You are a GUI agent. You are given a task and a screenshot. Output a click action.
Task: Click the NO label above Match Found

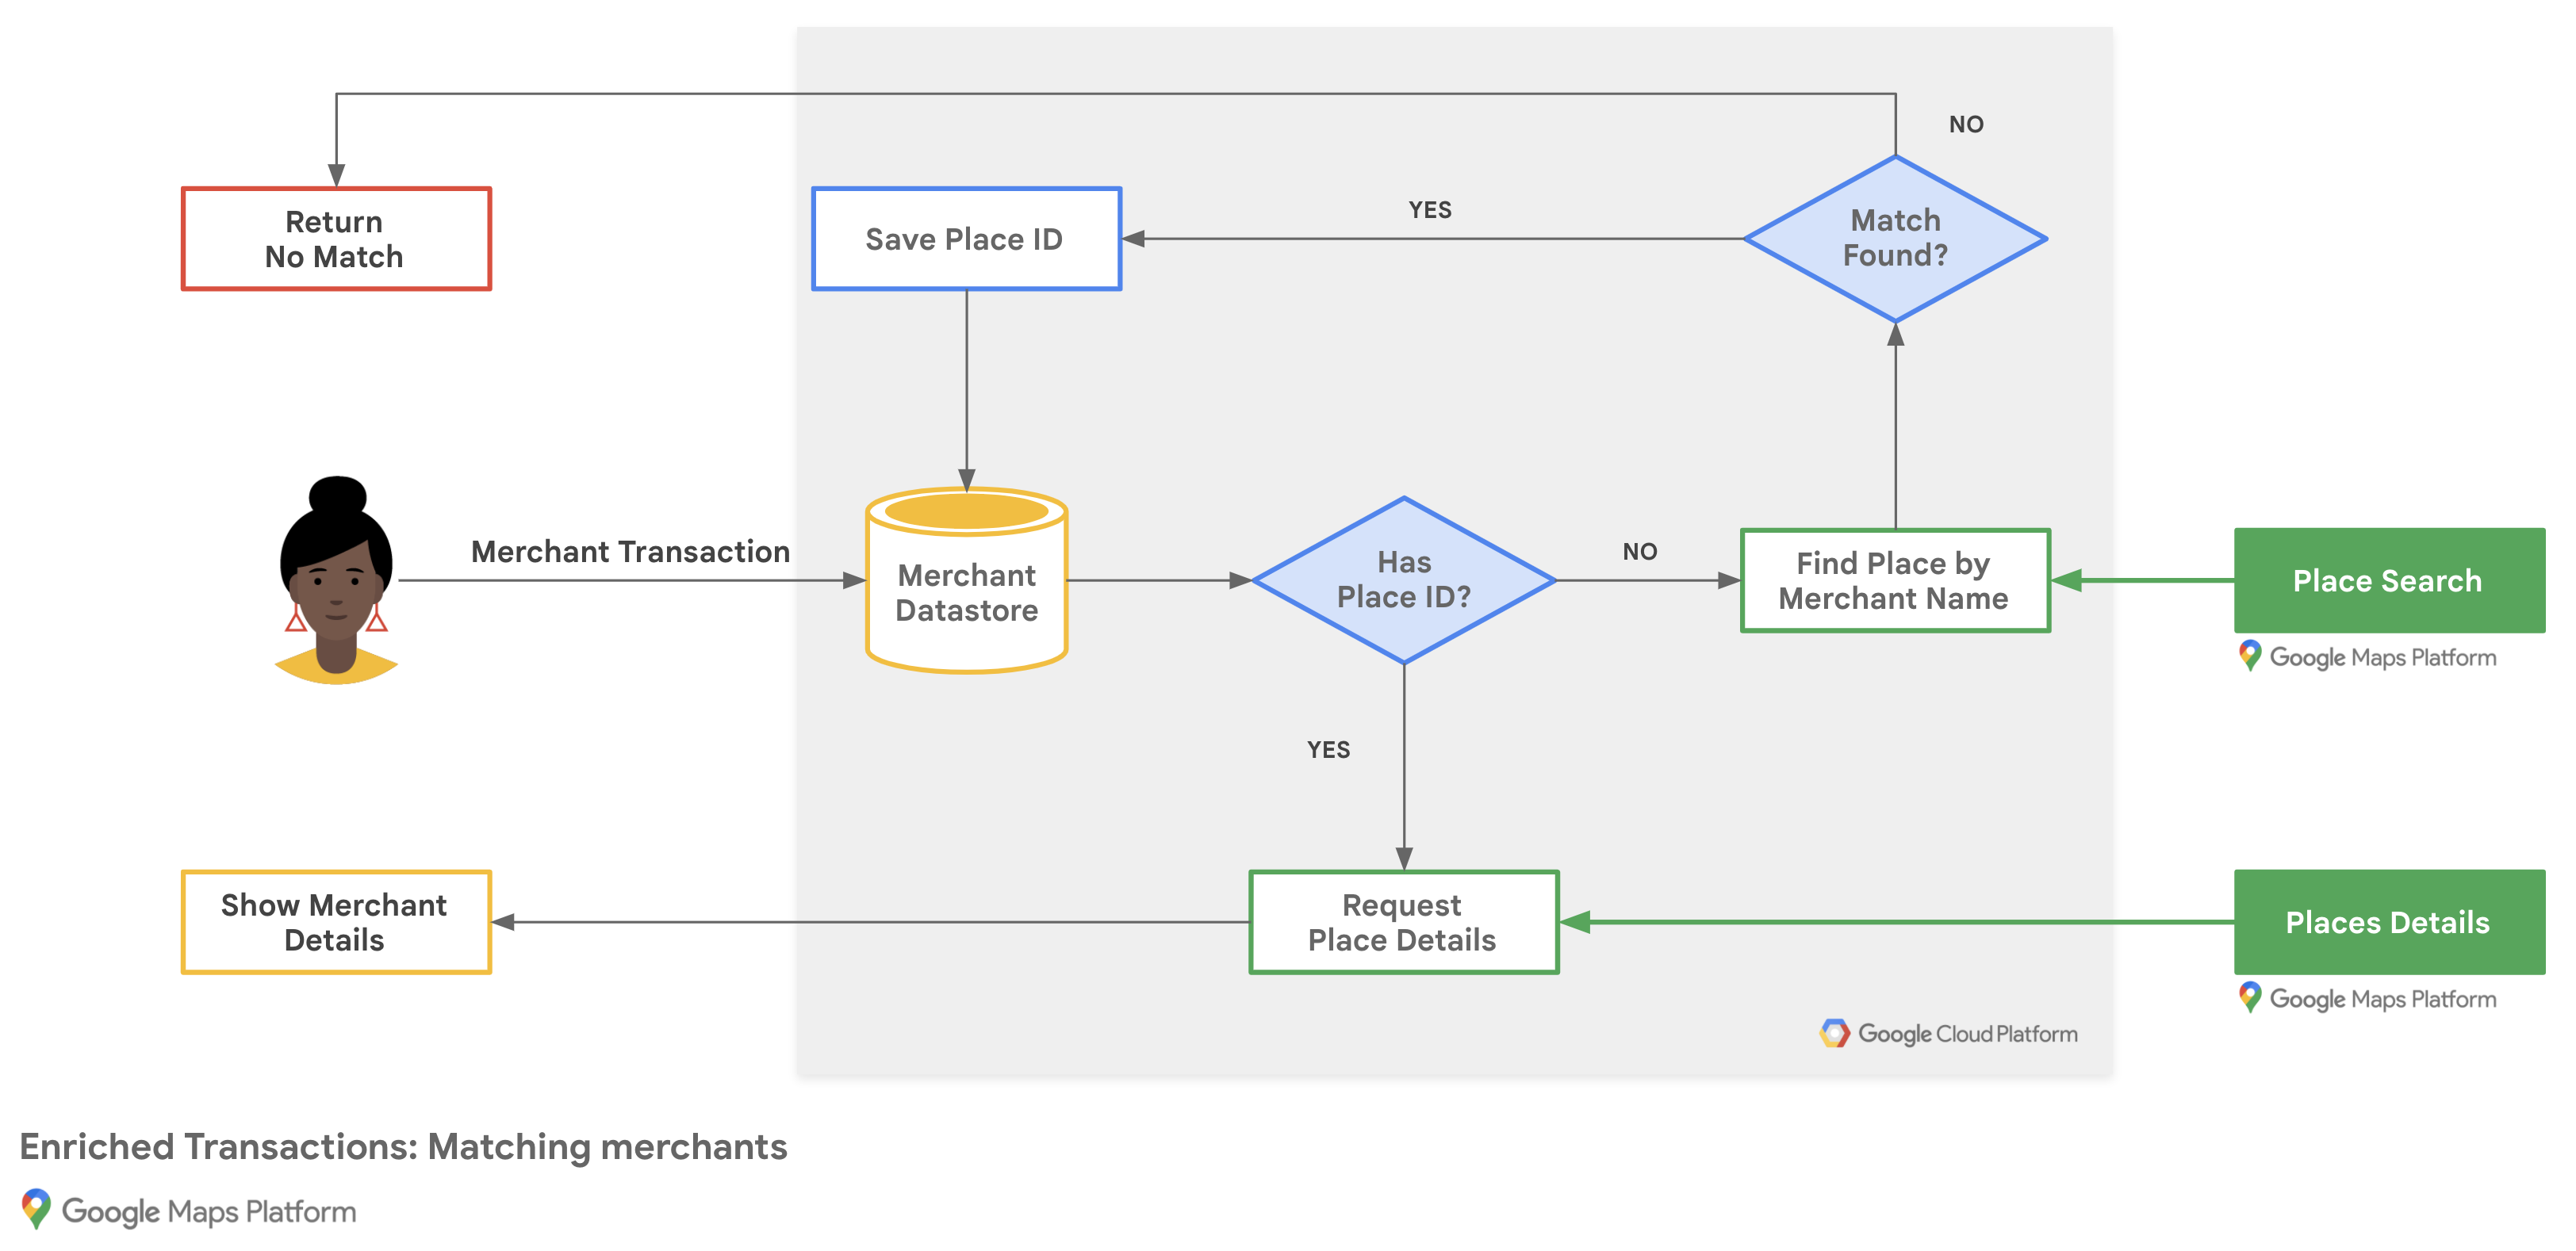click(1965, 124)
